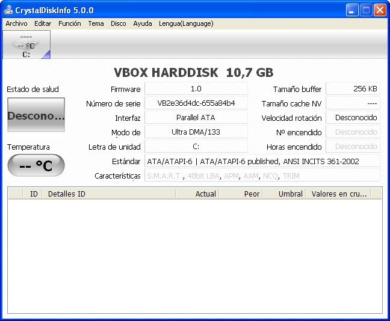Click the Valores en cru... column header
This screenshot has height=321, width=390.
338,194
